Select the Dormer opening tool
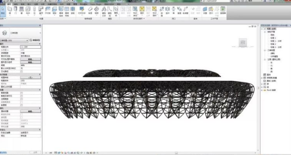The image size is (291, 155). coord(185,10)
